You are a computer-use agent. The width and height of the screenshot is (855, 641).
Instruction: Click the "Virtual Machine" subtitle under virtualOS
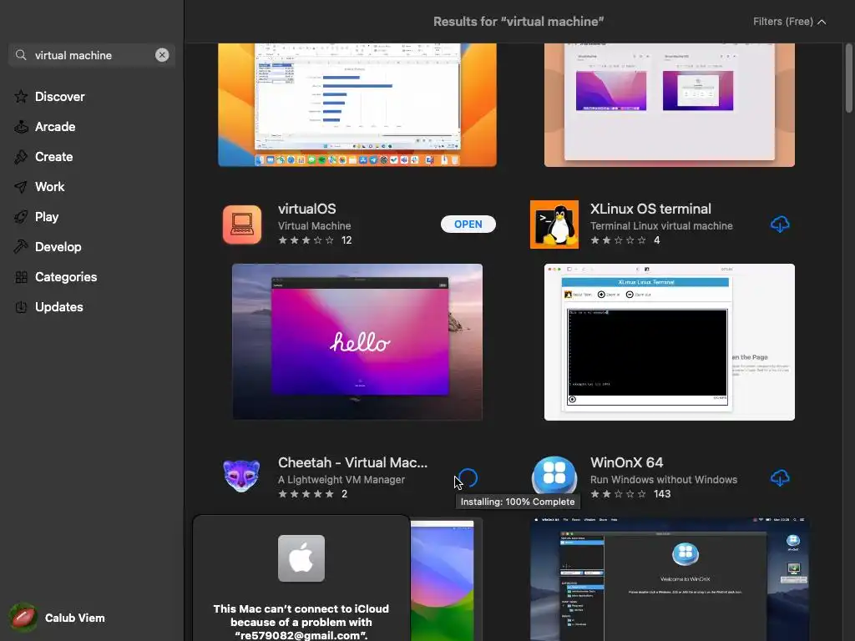click(314, 225)
